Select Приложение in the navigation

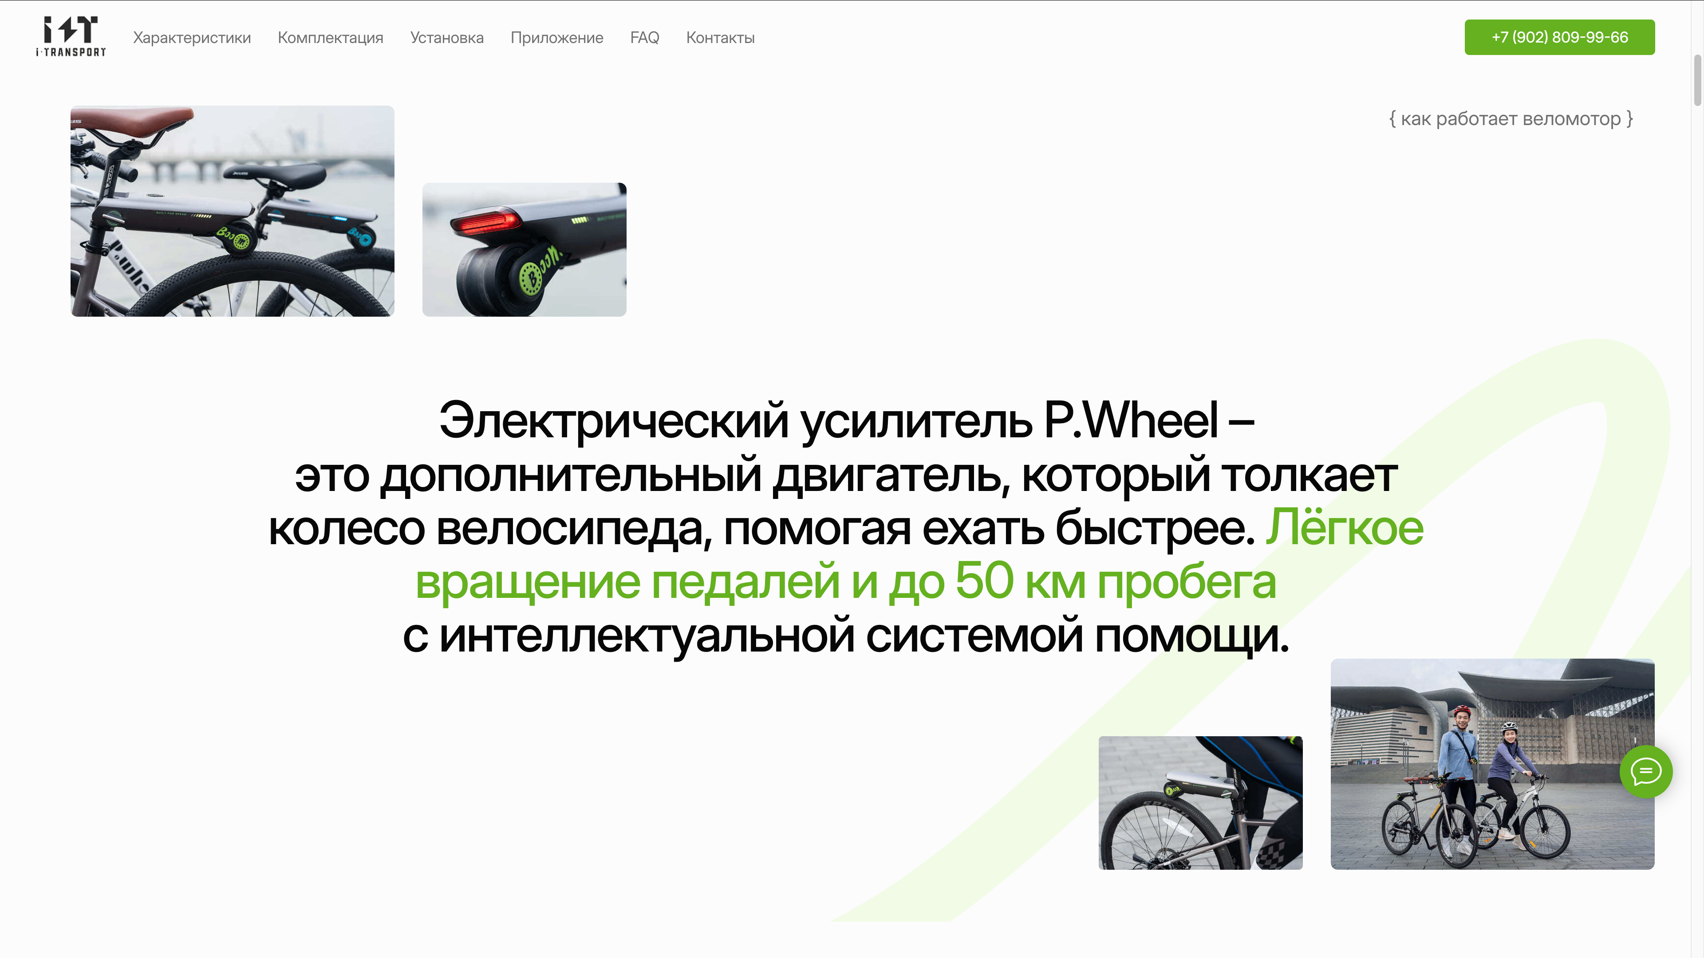556,38
